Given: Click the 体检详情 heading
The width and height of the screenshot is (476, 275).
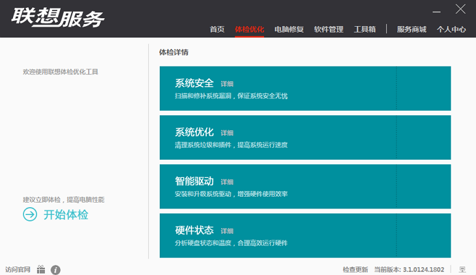Looking at the screenshot, I should tap(173, 52).
